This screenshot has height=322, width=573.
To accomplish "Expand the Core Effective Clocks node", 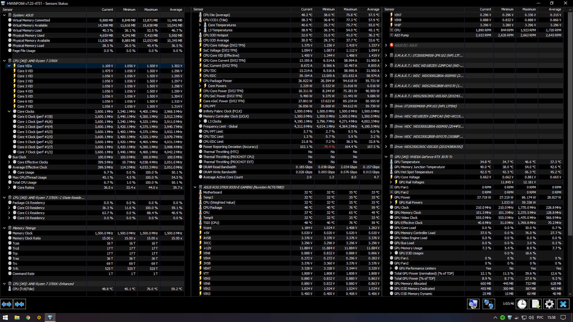I will pyautogui.click(x=9, y=162).
